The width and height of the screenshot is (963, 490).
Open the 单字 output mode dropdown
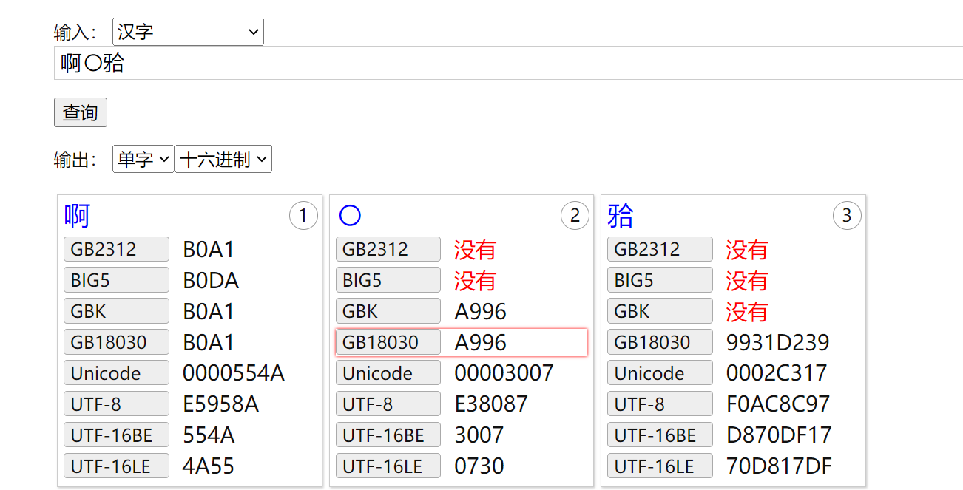[x=143, y=159]
